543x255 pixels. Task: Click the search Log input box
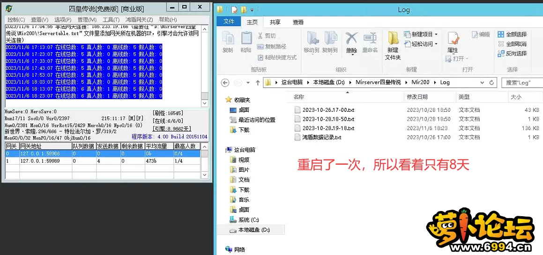(522, 83)
